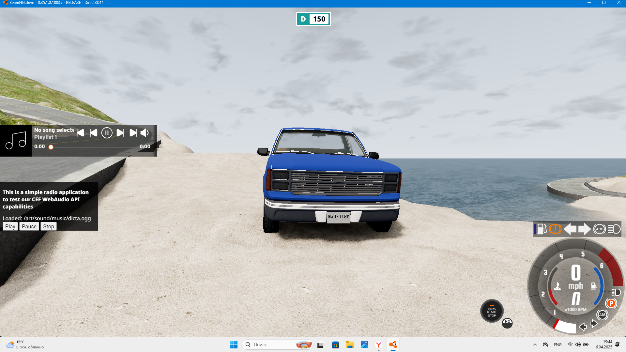Open the do-not-disturb notification bell
The height and width of the screenshot is (352, 626).
[617, 344]
